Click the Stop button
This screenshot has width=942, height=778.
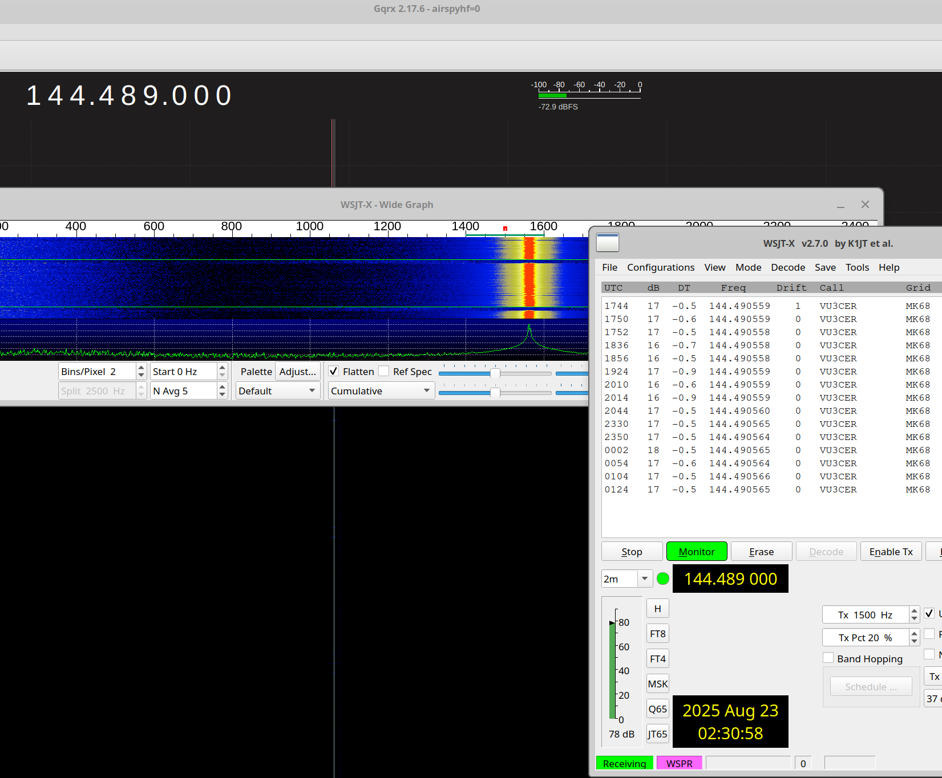632,551
